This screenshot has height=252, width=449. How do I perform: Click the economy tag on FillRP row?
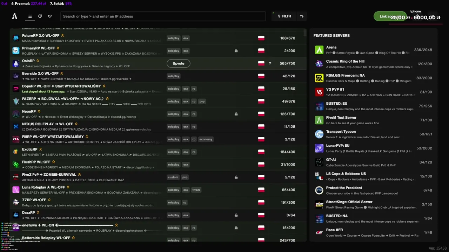click(x=206, y=139)
